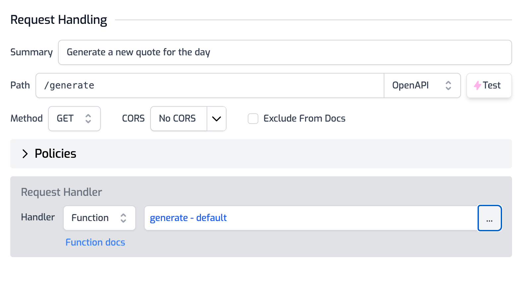Click the lightning bolt Test icon
Screen dimensions: 522x281
(477, 85)
